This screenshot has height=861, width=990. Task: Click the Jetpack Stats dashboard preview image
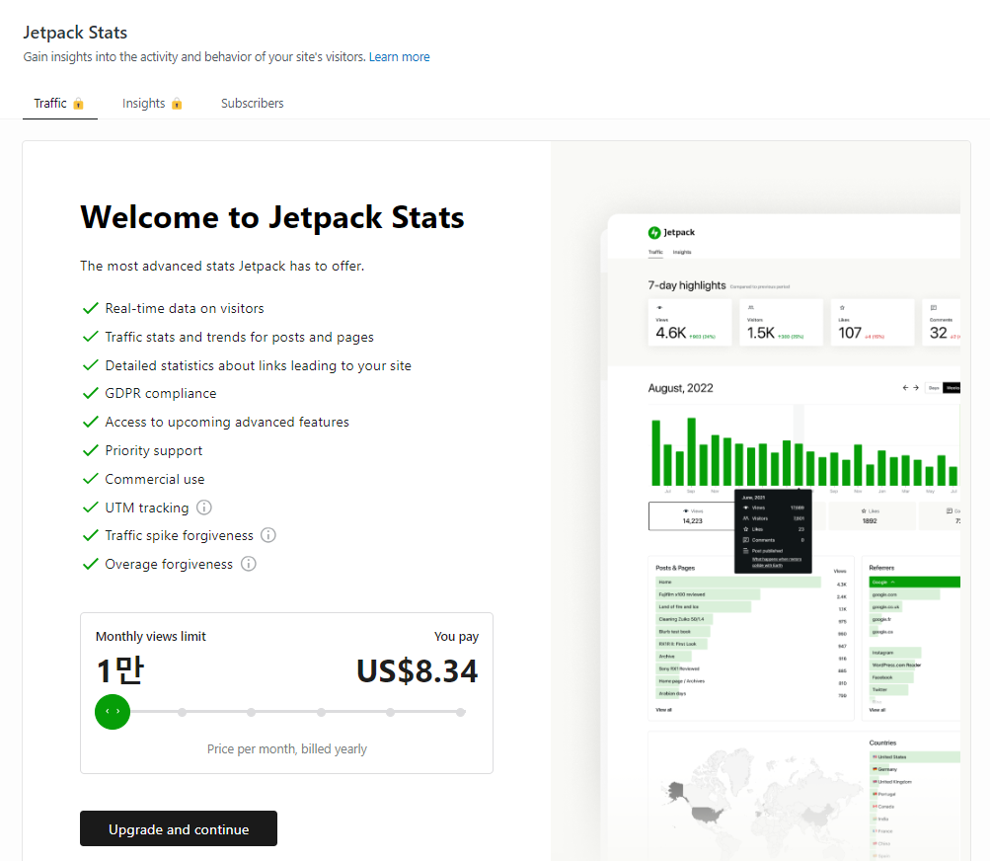point(760,501)
